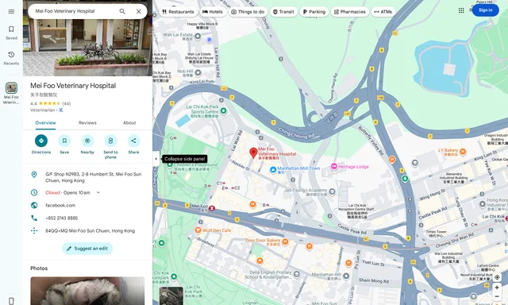The image size is (508, 305).
Task: Select Wolf Den Cafe marker
Action: 198,230
